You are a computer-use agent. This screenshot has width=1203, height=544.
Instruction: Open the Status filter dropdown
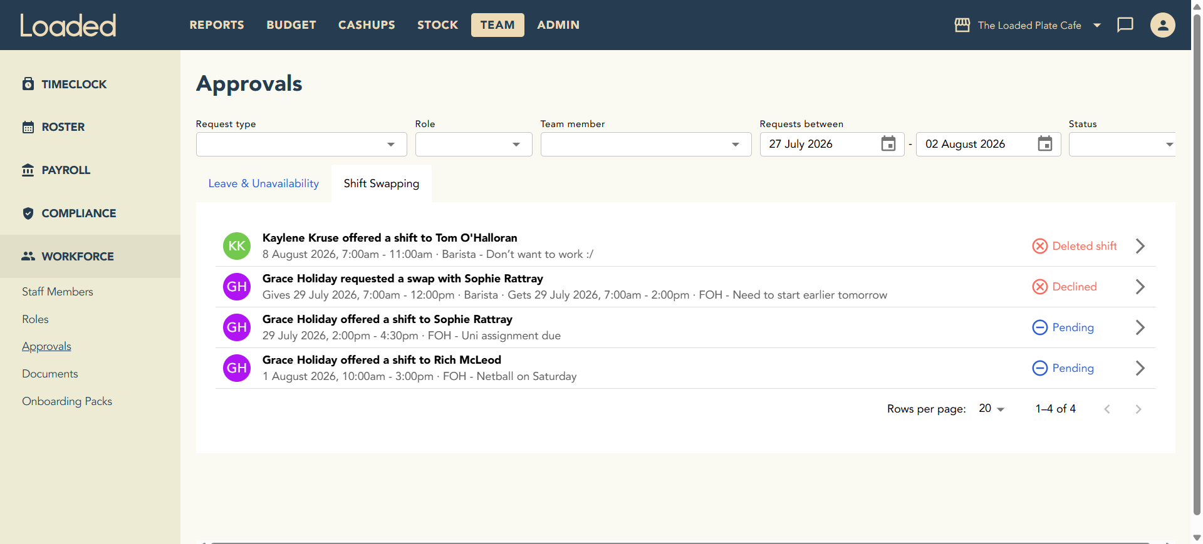click(x=1122, y=145)
